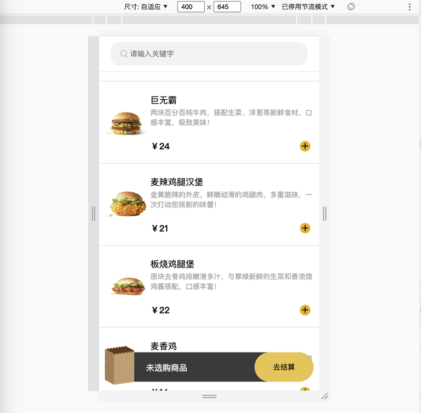Click the media query breakpoint bar
The width and height of the screenshot is (421, 413).
209,19
